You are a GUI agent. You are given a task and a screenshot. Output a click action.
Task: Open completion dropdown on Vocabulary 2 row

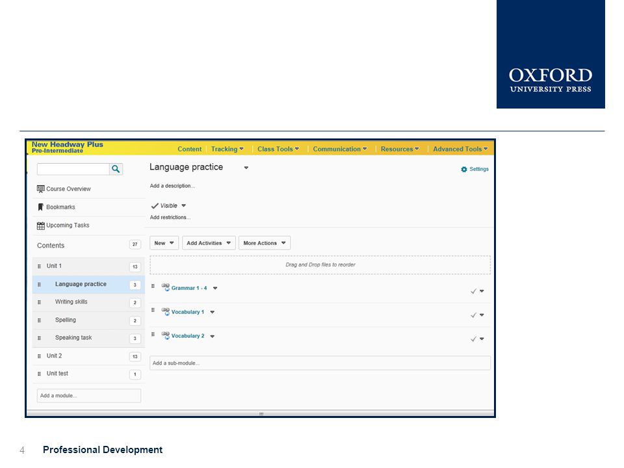(482, 339)
